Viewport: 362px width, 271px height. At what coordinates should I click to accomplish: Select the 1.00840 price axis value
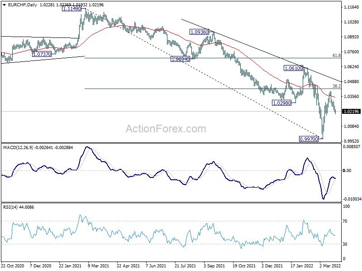[352, 126]
